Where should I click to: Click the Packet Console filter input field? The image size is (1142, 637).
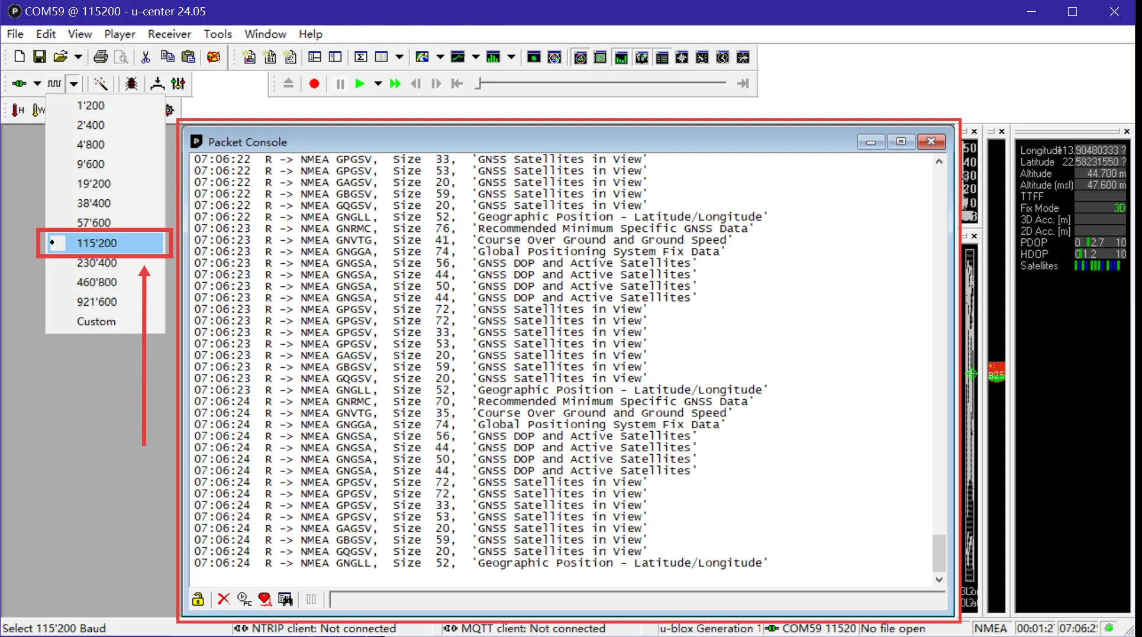[636, 600]
